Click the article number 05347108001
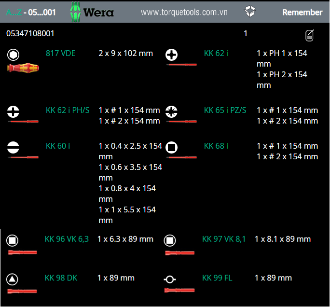The image size is (330, 307). tap(30, 34)
